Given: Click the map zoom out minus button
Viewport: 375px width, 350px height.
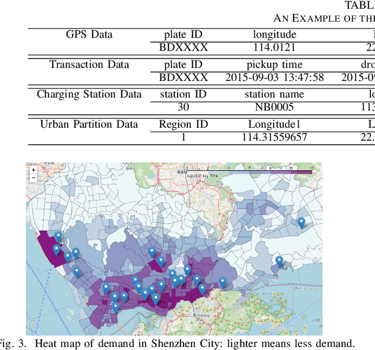Looking at the screenshot, I should [33, 178].
